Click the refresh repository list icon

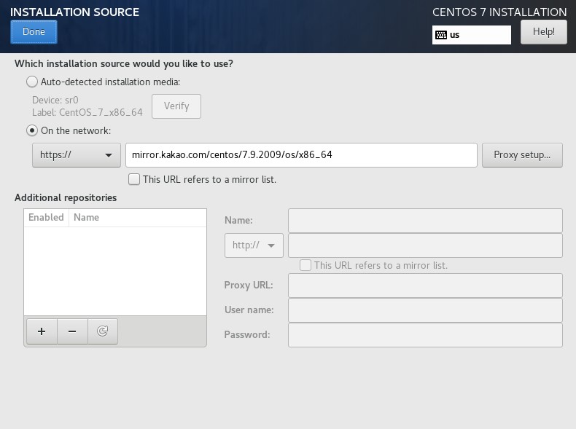[x=103, y=331]
